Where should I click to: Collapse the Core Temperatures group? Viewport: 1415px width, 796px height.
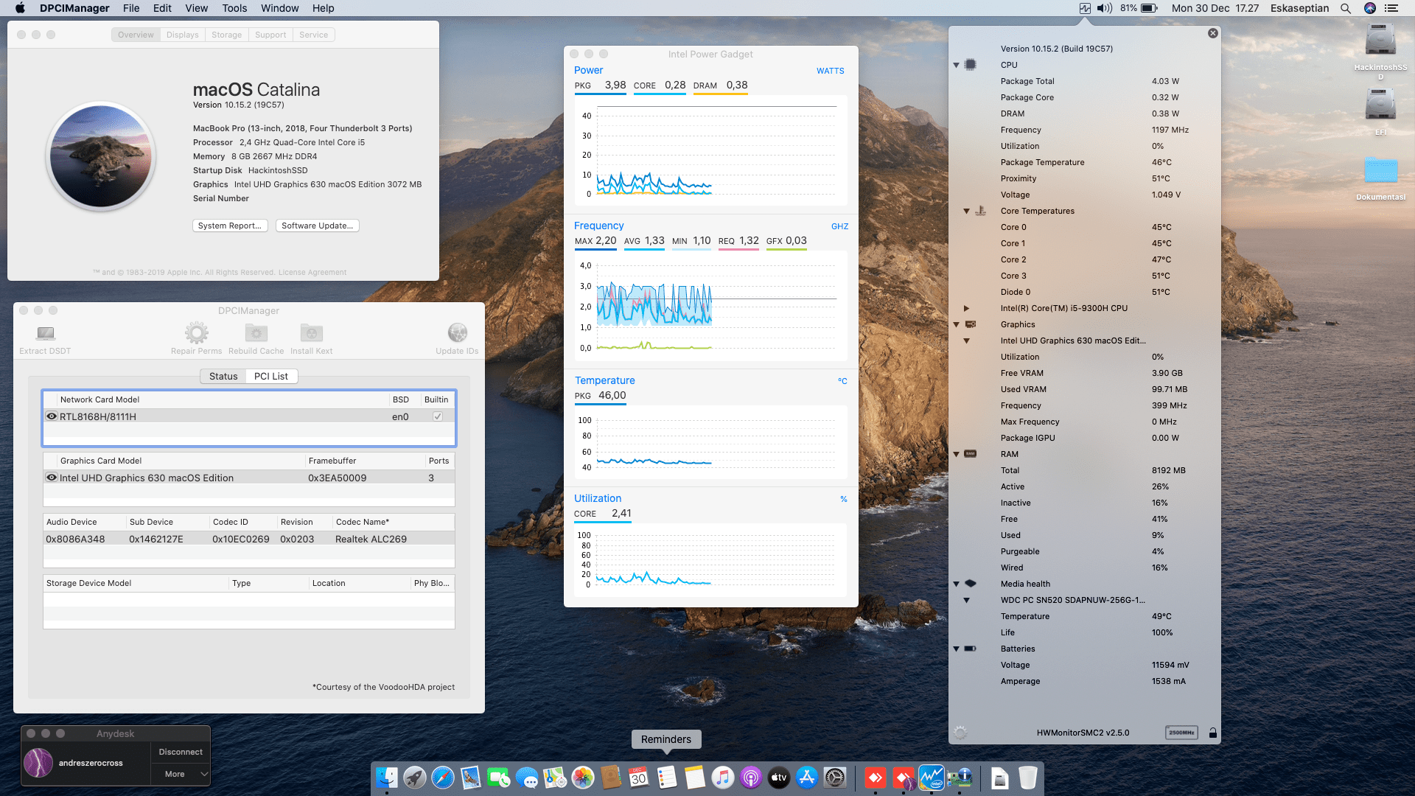coord(966,211)
